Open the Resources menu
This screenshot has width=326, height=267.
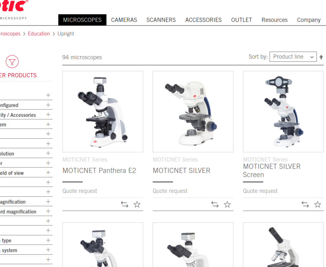coord(274,20)
